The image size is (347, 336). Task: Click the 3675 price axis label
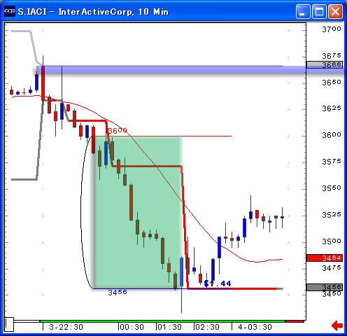[332, 56]
